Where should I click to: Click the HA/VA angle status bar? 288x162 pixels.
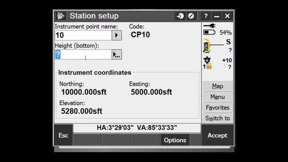(x=137, y=128)
